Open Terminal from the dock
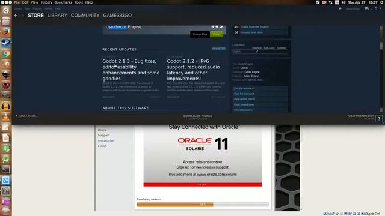 point(5,170)
